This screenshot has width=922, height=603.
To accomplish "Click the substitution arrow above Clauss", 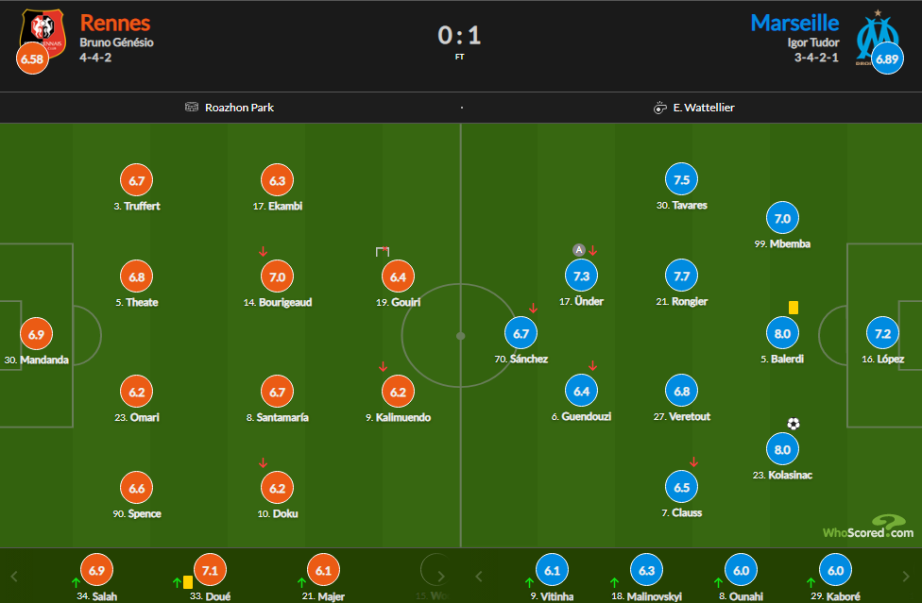I will click(693, 461).
